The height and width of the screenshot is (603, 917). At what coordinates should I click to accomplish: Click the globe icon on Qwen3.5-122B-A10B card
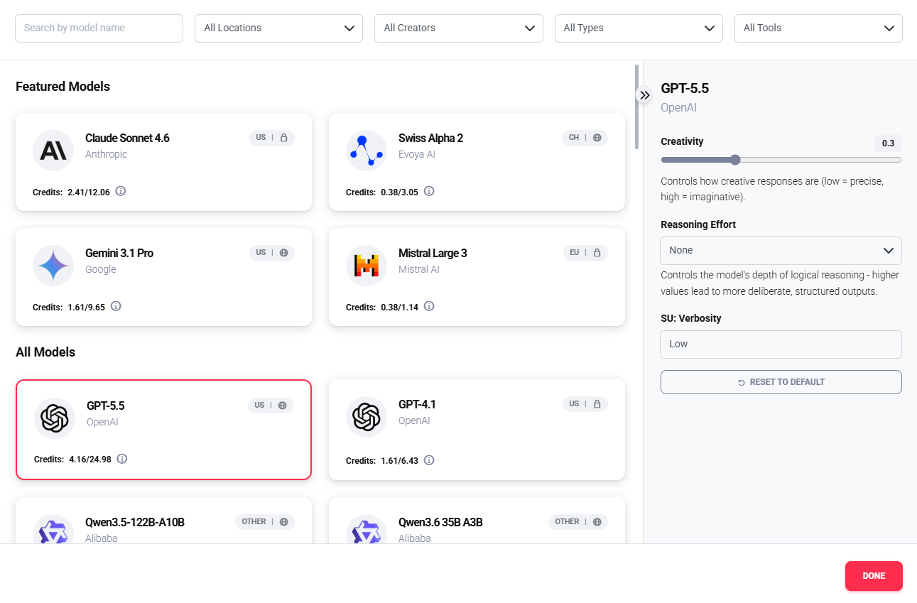283,522
